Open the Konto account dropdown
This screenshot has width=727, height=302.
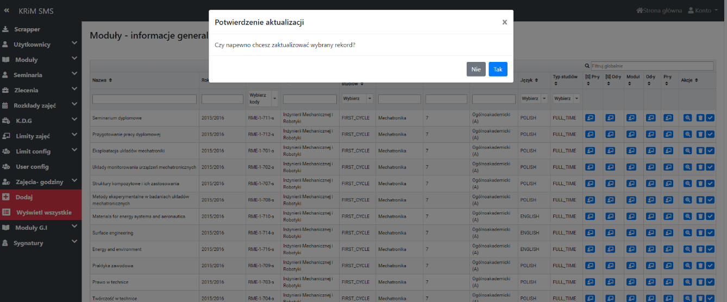pyautogui.click(x=703, y=11)
